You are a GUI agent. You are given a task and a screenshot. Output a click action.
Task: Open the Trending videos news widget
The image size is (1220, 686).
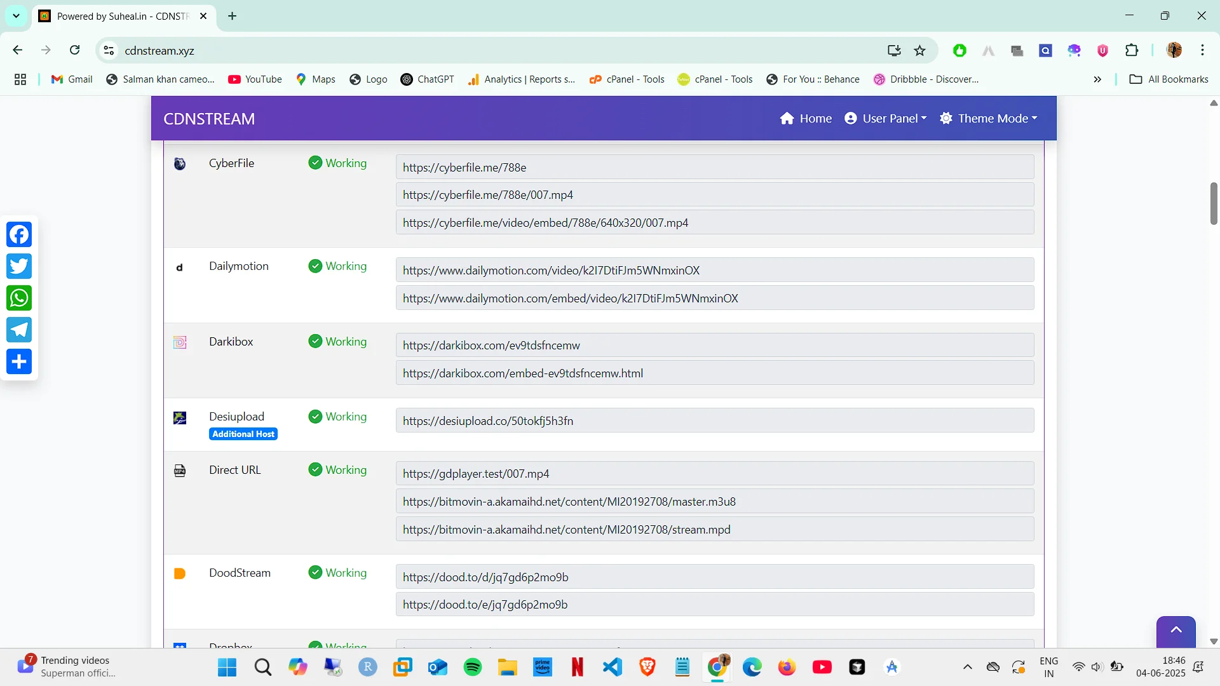(68, 667)
